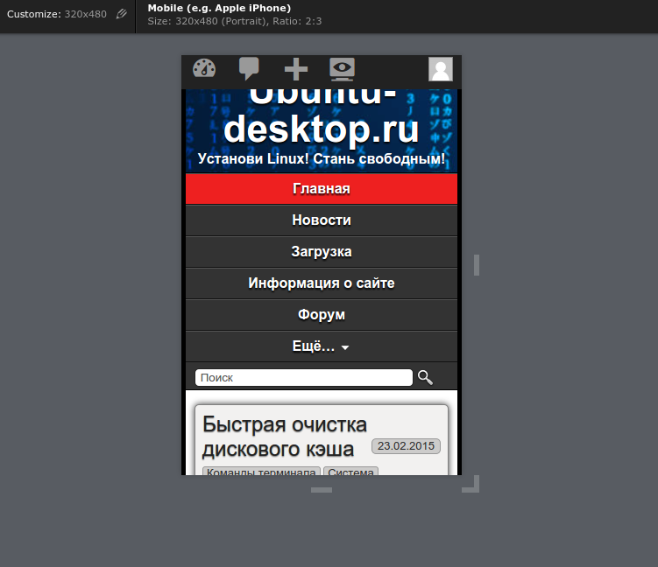Viewport: 658px width, 567px height.
Task: Click the monitor with eye icon
Action: [342, 68]
